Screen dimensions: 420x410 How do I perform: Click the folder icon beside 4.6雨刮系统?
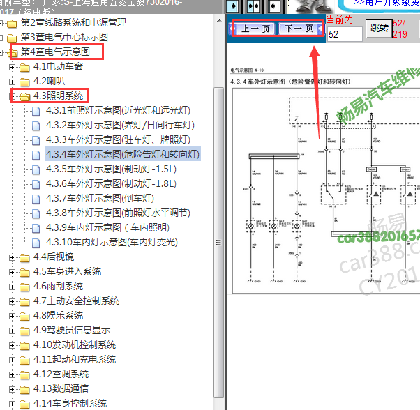pos(24,287)
